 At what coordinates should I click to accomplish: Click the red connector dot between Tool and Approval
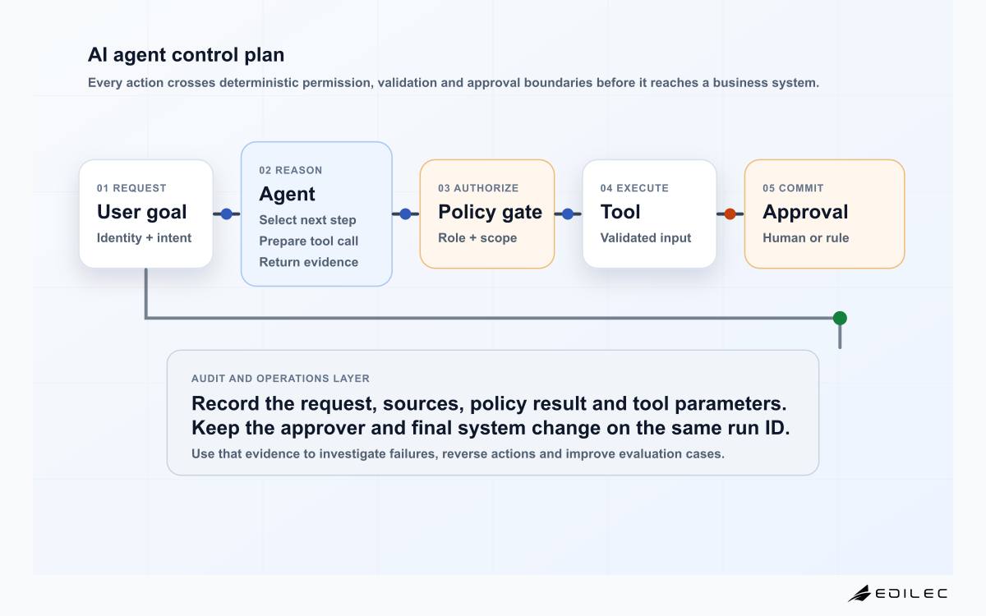pos(730,214)
